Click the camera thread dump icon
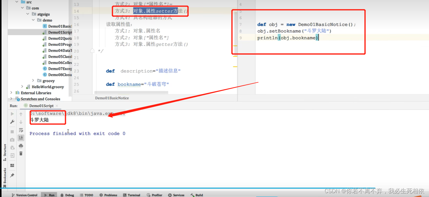The image size is (429, 197). pyautogui.click(x=12, y=140)
